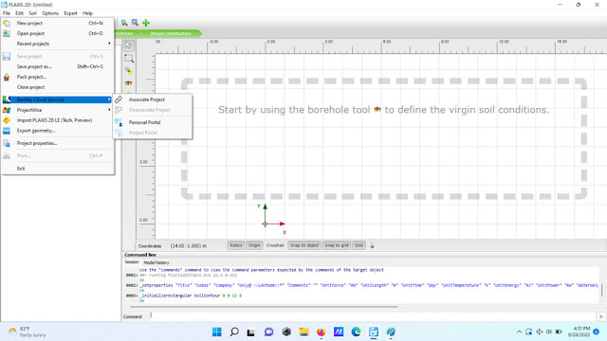Choose Project properties...

[x=58, y=143]
